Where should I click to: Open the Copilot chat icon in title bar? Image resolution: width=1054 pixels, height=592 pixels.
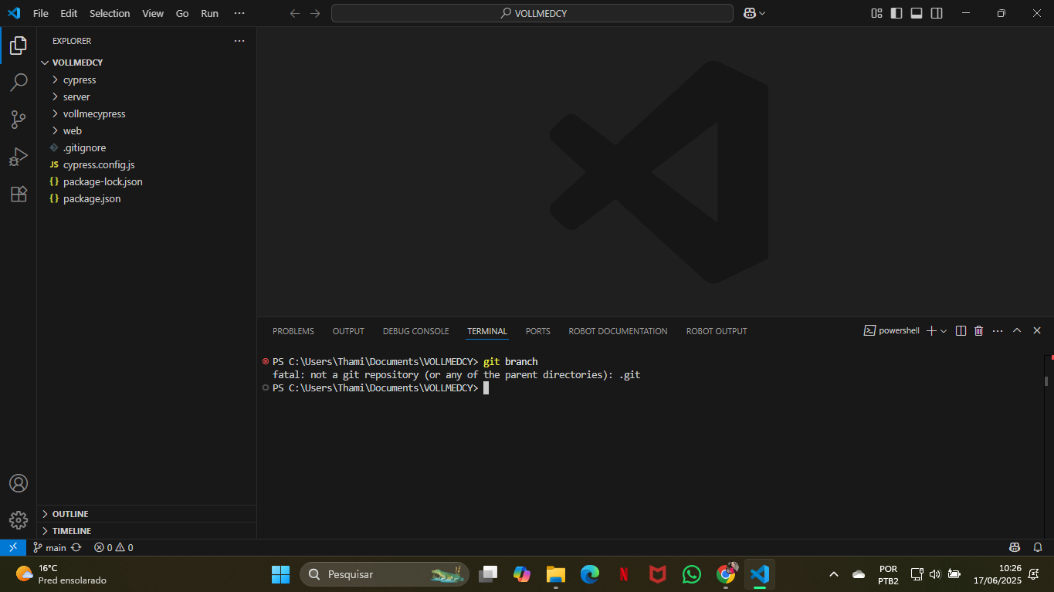pyautogui.click(x=749, y=13)
